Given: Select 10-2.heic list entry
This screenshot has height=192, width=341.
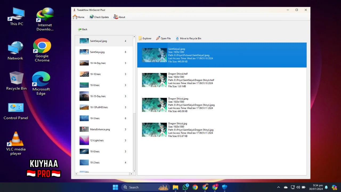Looking at the screenshot, I should [x=104, y=162].
